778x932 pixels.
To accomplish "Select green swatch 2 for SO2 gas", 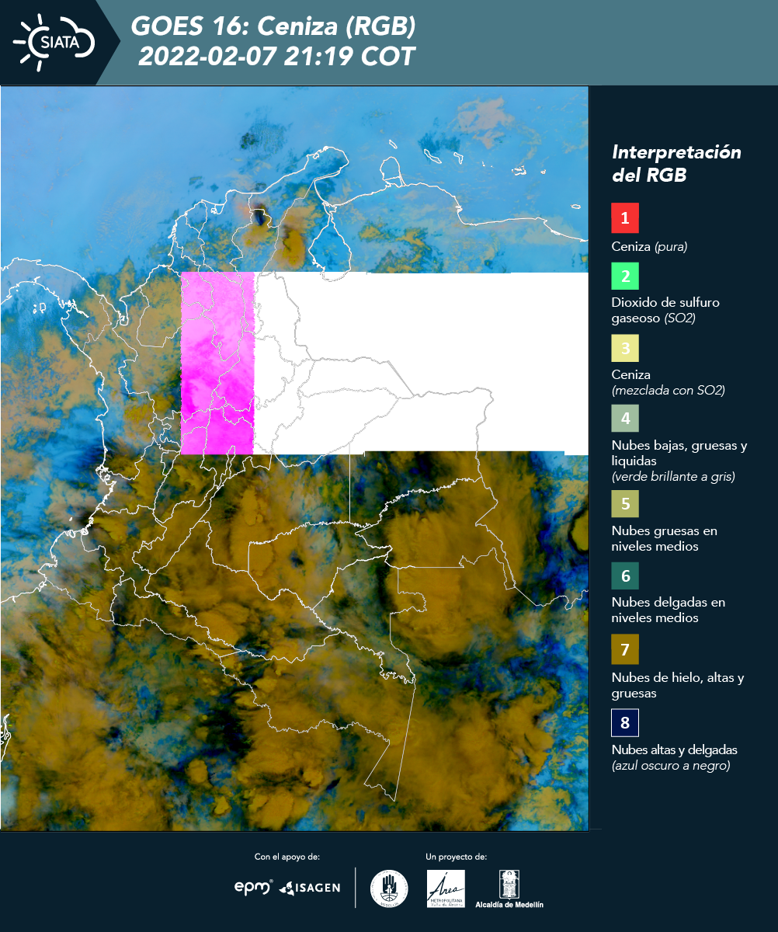I will (625, 276).
